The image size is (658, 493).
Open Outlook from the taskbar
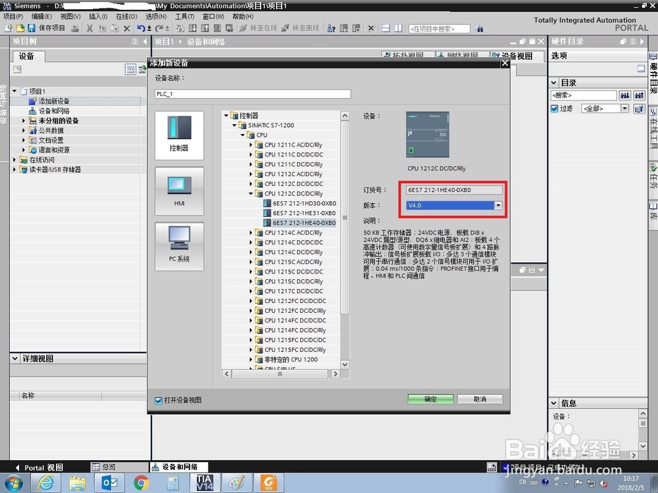110,482
